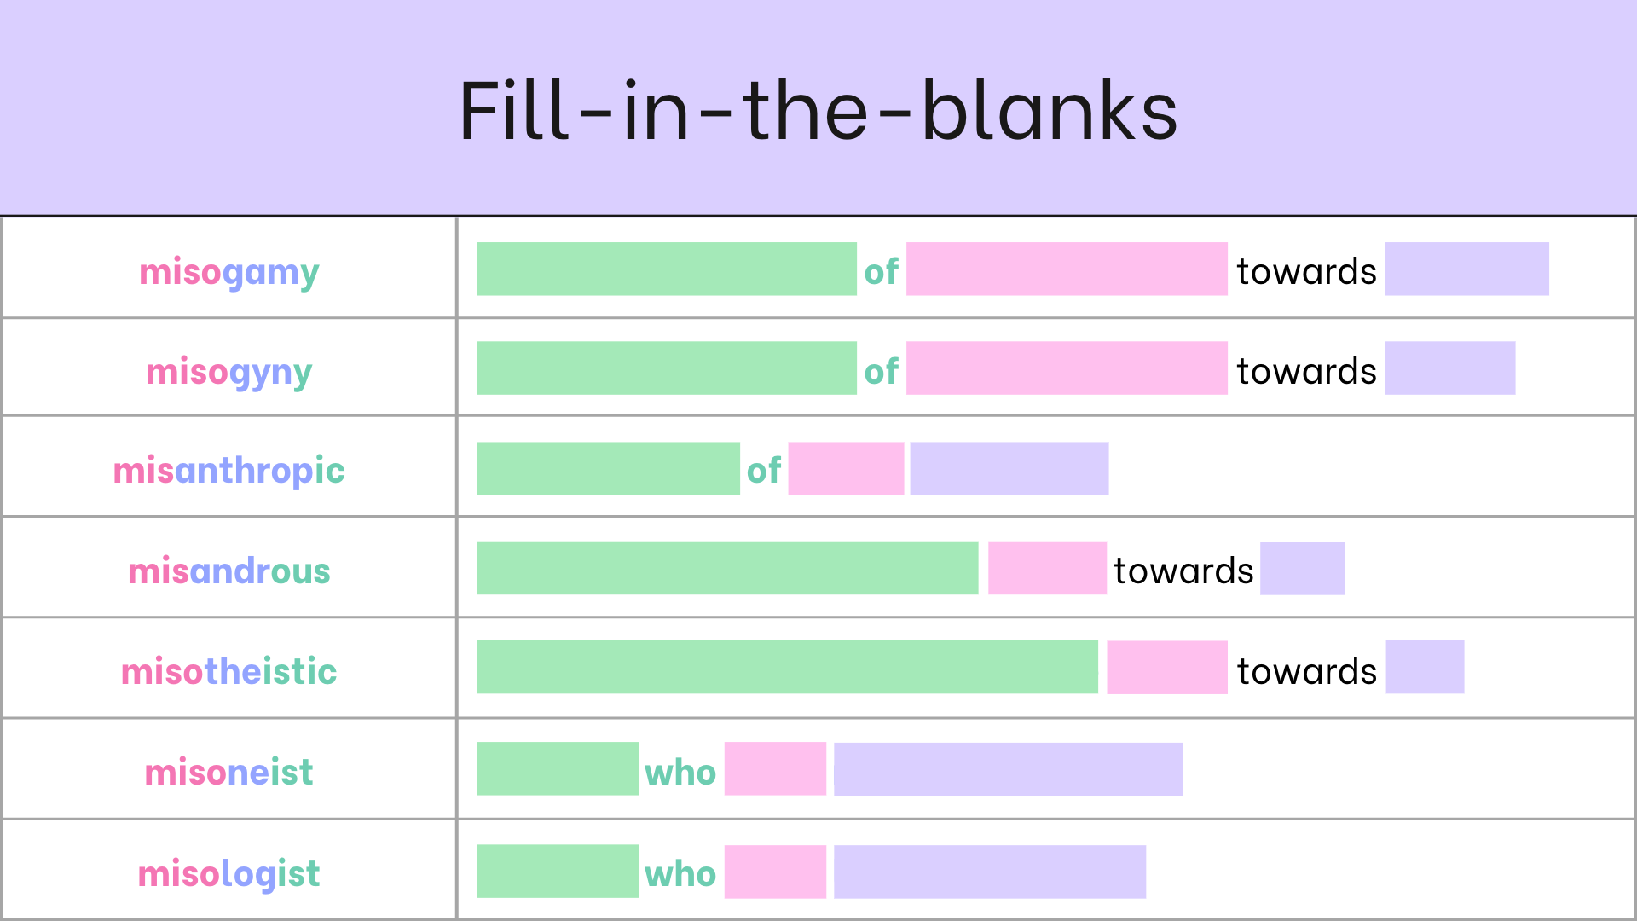Click the long green blank in misandrous row

tap(727, 568)
